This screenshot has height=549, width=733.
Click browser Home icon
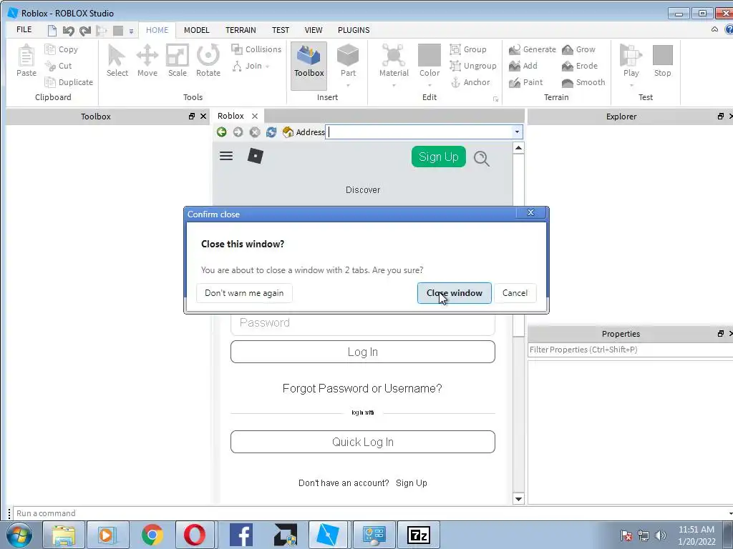point(288,132)
